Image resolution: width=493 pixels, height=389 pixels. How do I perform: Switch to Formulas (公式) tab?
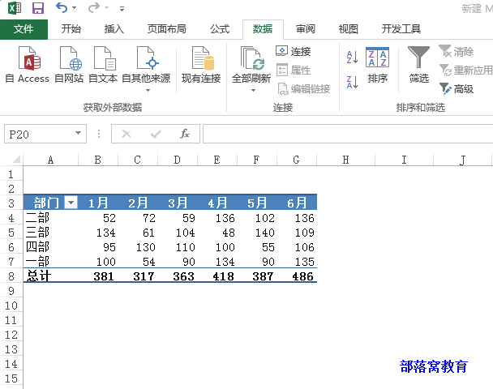tap(220, 29)
